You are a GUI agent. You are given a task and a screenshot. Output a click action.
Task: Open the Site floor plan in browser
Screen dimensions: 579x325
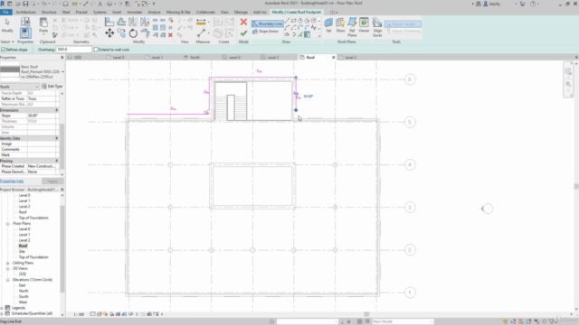point(22,251)
